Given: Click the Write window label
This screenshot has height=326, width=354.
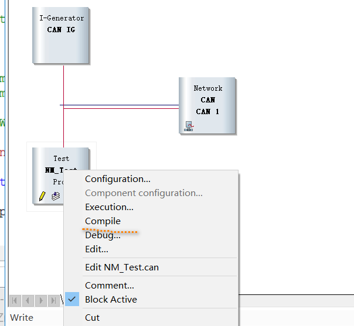Looking at the screenshot, I should click(x=22, y=318).
